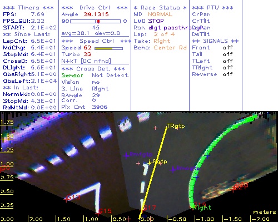The image size is (278, 222).
Task: Click the LMD STOP status text
Action: (148, 21)
